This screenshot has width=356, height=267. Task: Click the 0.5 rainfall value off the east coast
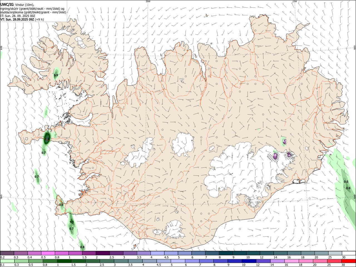(x=346, y=182)
